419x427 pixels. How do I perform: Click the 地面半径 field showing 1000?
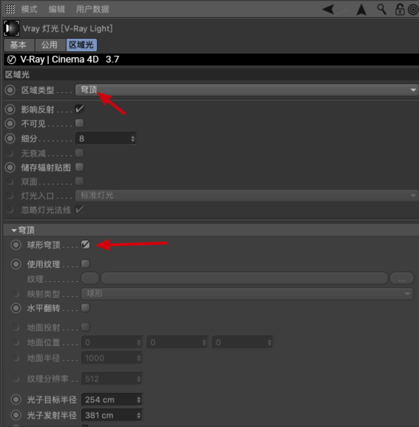point(111,358)
